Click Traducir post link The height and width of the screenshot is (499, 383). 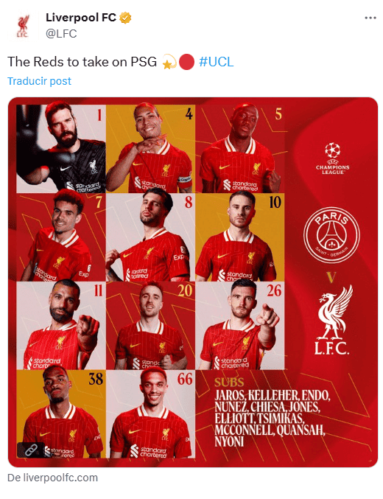coord(39,81)
